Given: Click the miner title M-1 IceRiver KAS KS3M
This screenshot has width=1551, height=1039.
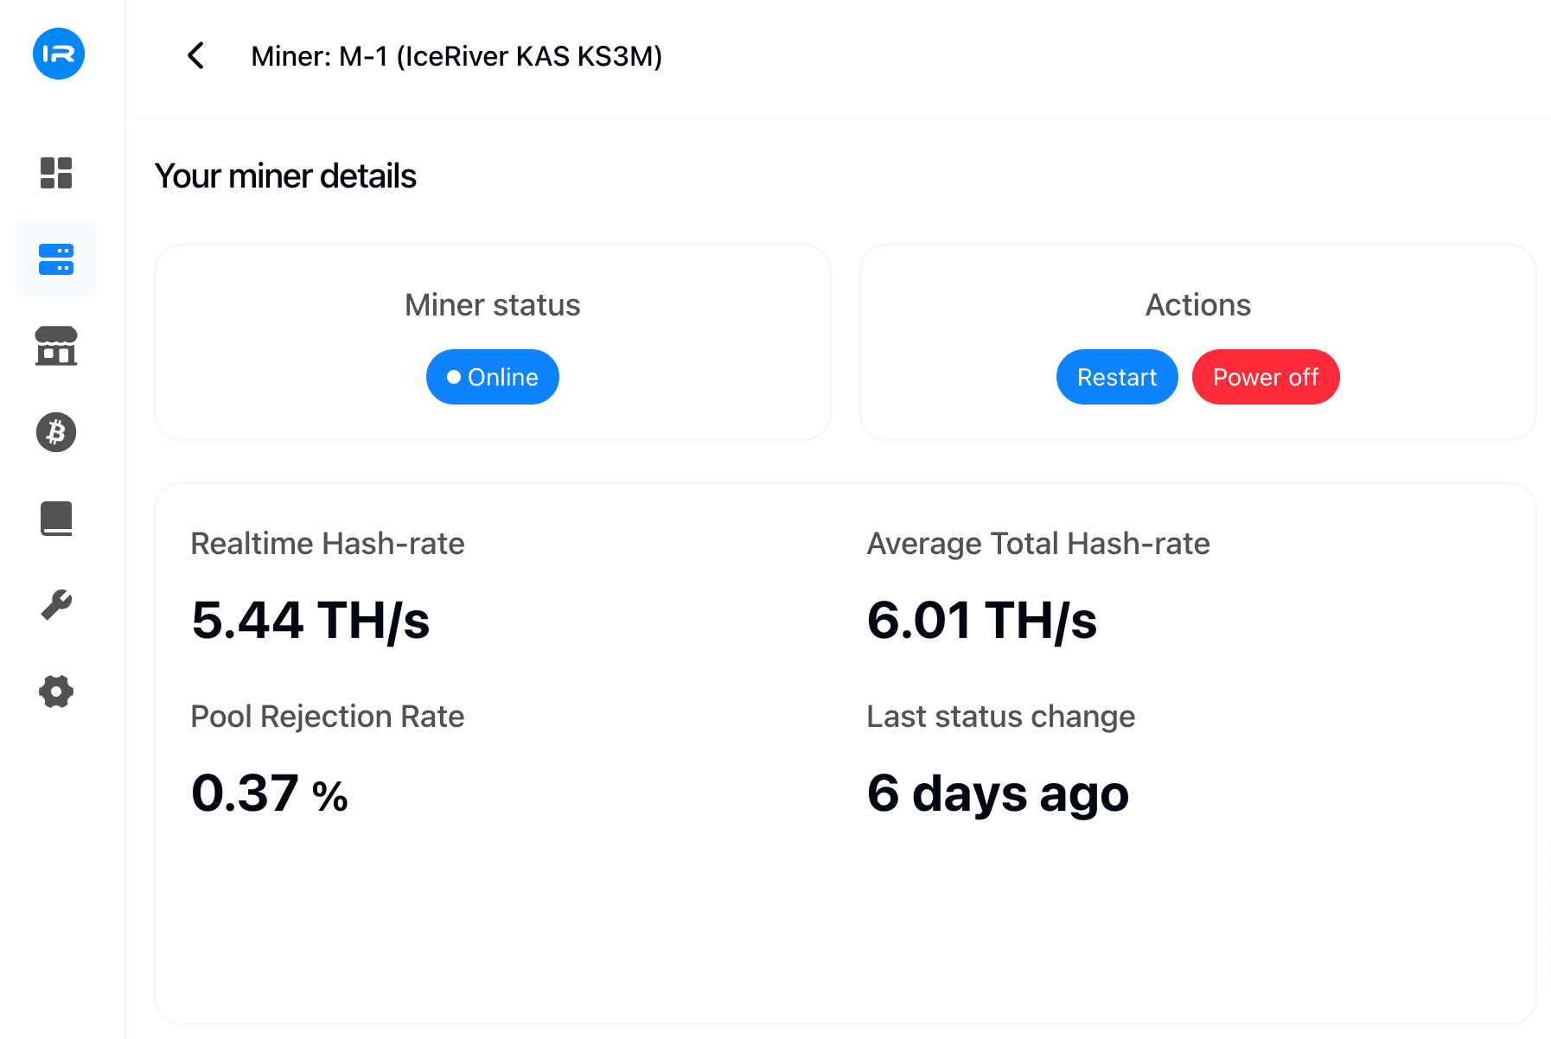Looking at the screenshot, I should tap(456, 56).
